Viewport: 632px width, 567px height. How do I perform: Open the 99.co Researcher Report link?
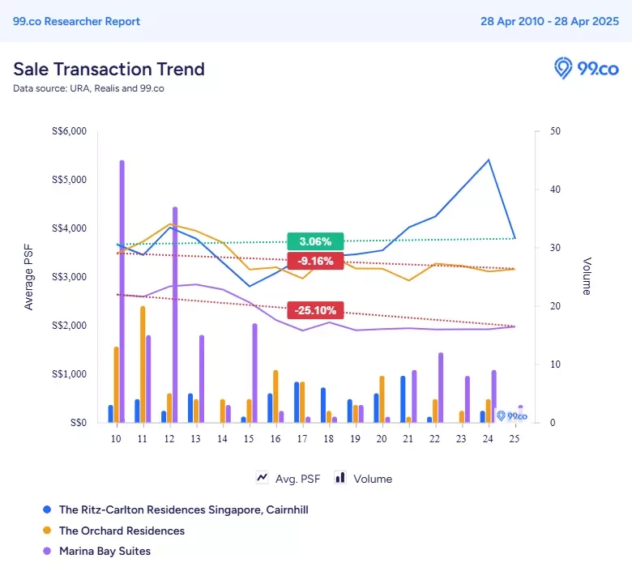pos(77,21)
